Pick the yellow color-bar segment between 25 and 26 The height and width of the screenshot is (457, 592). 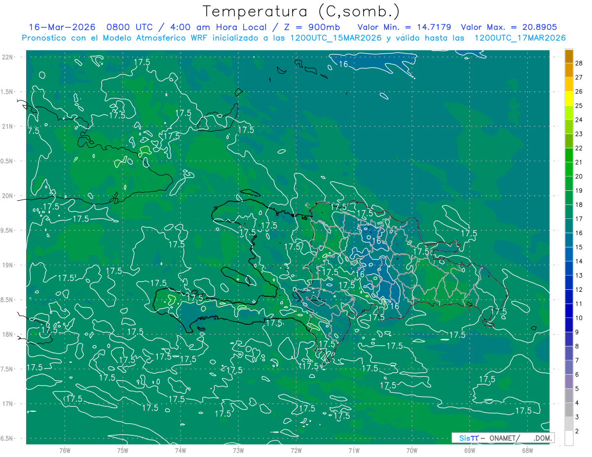pos(569,99)
